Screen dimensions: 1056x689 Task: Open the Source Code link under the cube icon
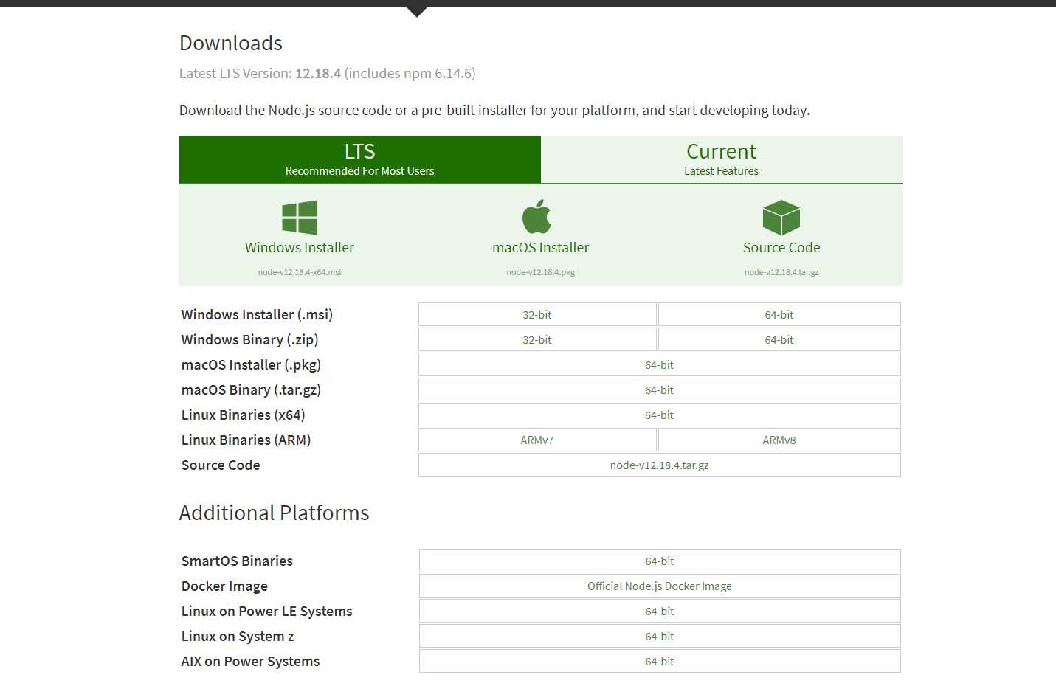(x=781, y=248)
